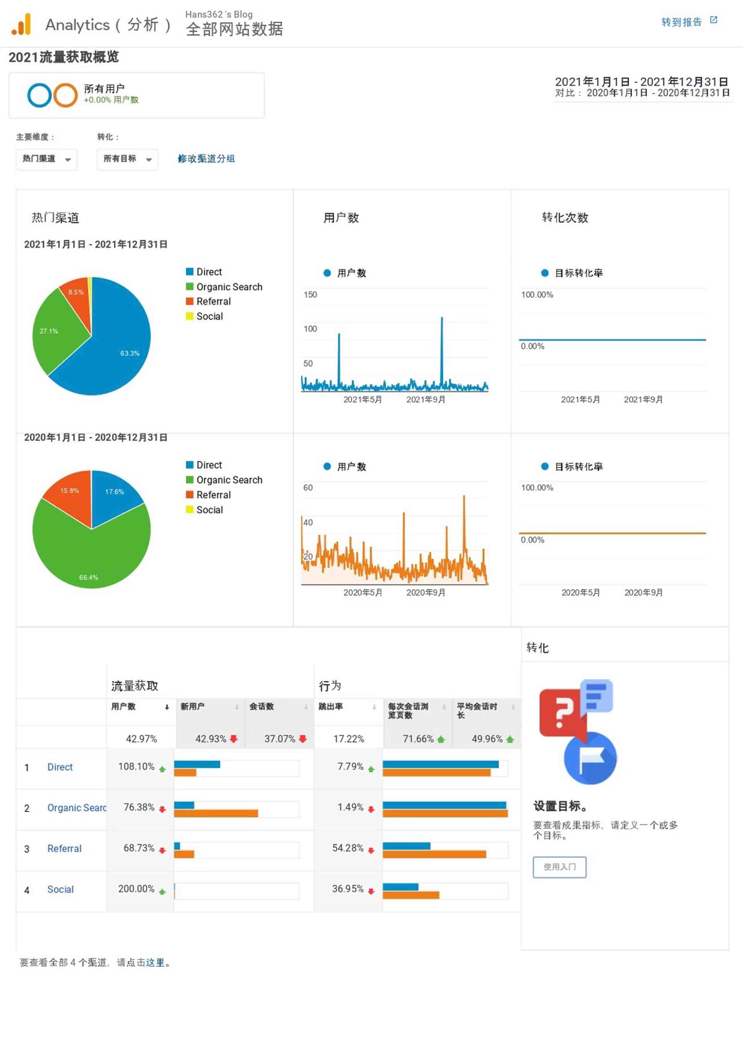Click the 使用入门 button
Image resolution: width=743 pixels, height=1052 pixels.
pyautogui.click(x=560, y=868)
